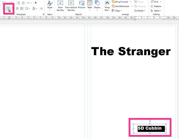The image size is (179, 139).
Task: Click rotation handle above SD Cubbin text box
Action: click(x=150, y=121)
